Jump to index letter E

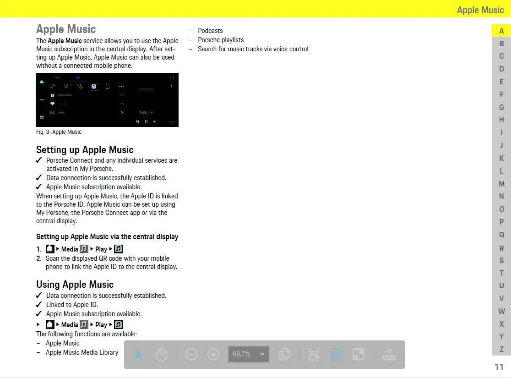pyautogui.click(x=501, y=82)
